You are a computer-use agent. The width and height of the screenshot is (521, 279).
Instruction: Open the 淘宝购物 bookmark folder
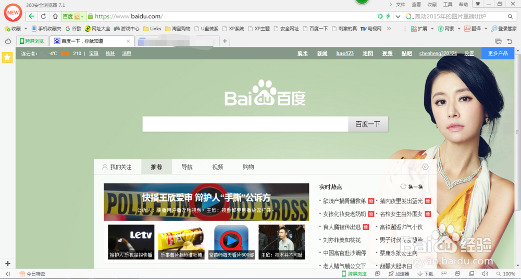coord(178,29)
